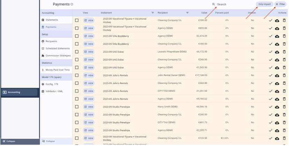289x146 pixels.
Task: Check the 83.33% paid row checkbox
Action: 77,138
